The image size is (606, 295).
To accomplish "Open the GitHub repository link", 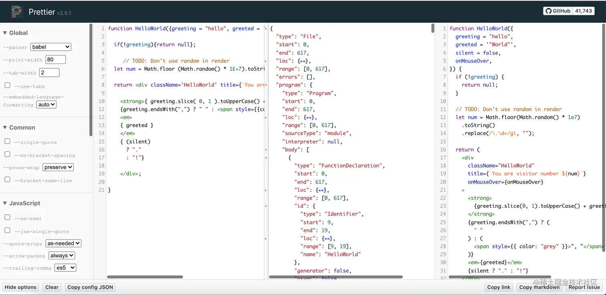I will click(x=558, y=11).
